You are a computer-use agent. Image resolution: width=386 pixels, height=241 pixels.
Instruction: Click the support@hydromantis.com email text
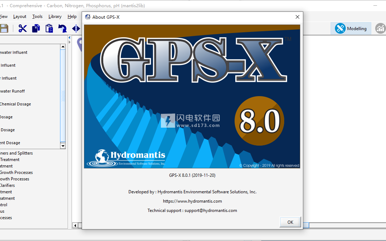211,211
